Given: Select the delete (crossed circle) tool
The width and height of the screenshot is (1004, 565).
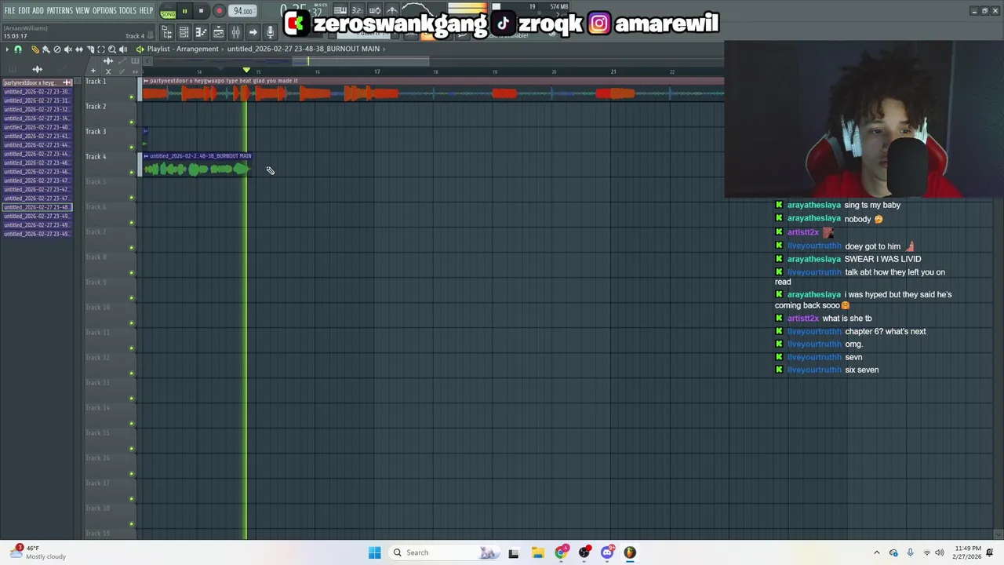Looking at the screenshot, I should point(56,49).
